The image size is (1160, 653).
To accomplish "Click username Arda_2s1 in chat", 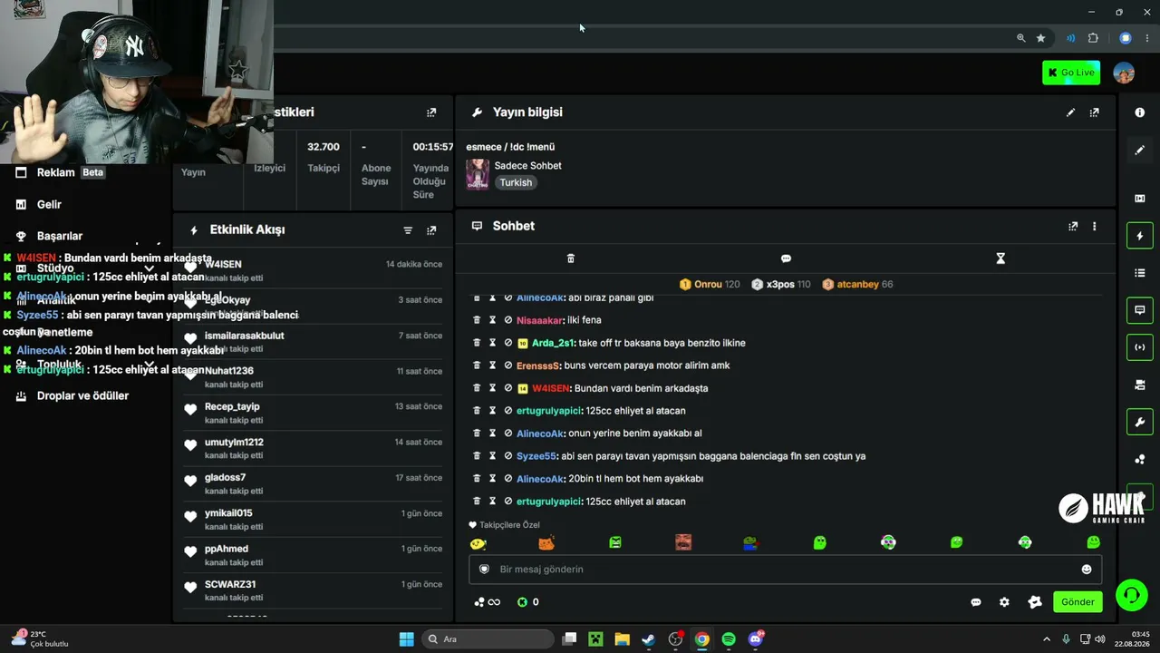I will [553, 343].
